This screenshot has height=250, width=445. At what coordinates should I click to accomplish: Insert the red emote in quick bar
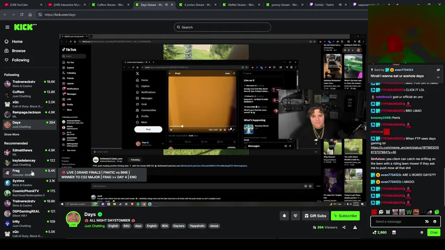(x=374, y=212)
